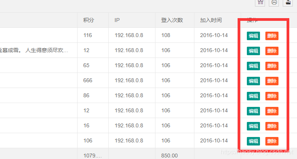Click date 2016-10-14 in the 积分 86 row
Screen dimensions: 297x159
click(x=218, y=95)
